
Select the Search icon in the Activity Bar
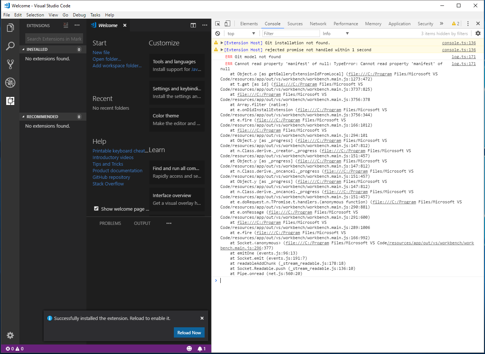pos(10,46)
